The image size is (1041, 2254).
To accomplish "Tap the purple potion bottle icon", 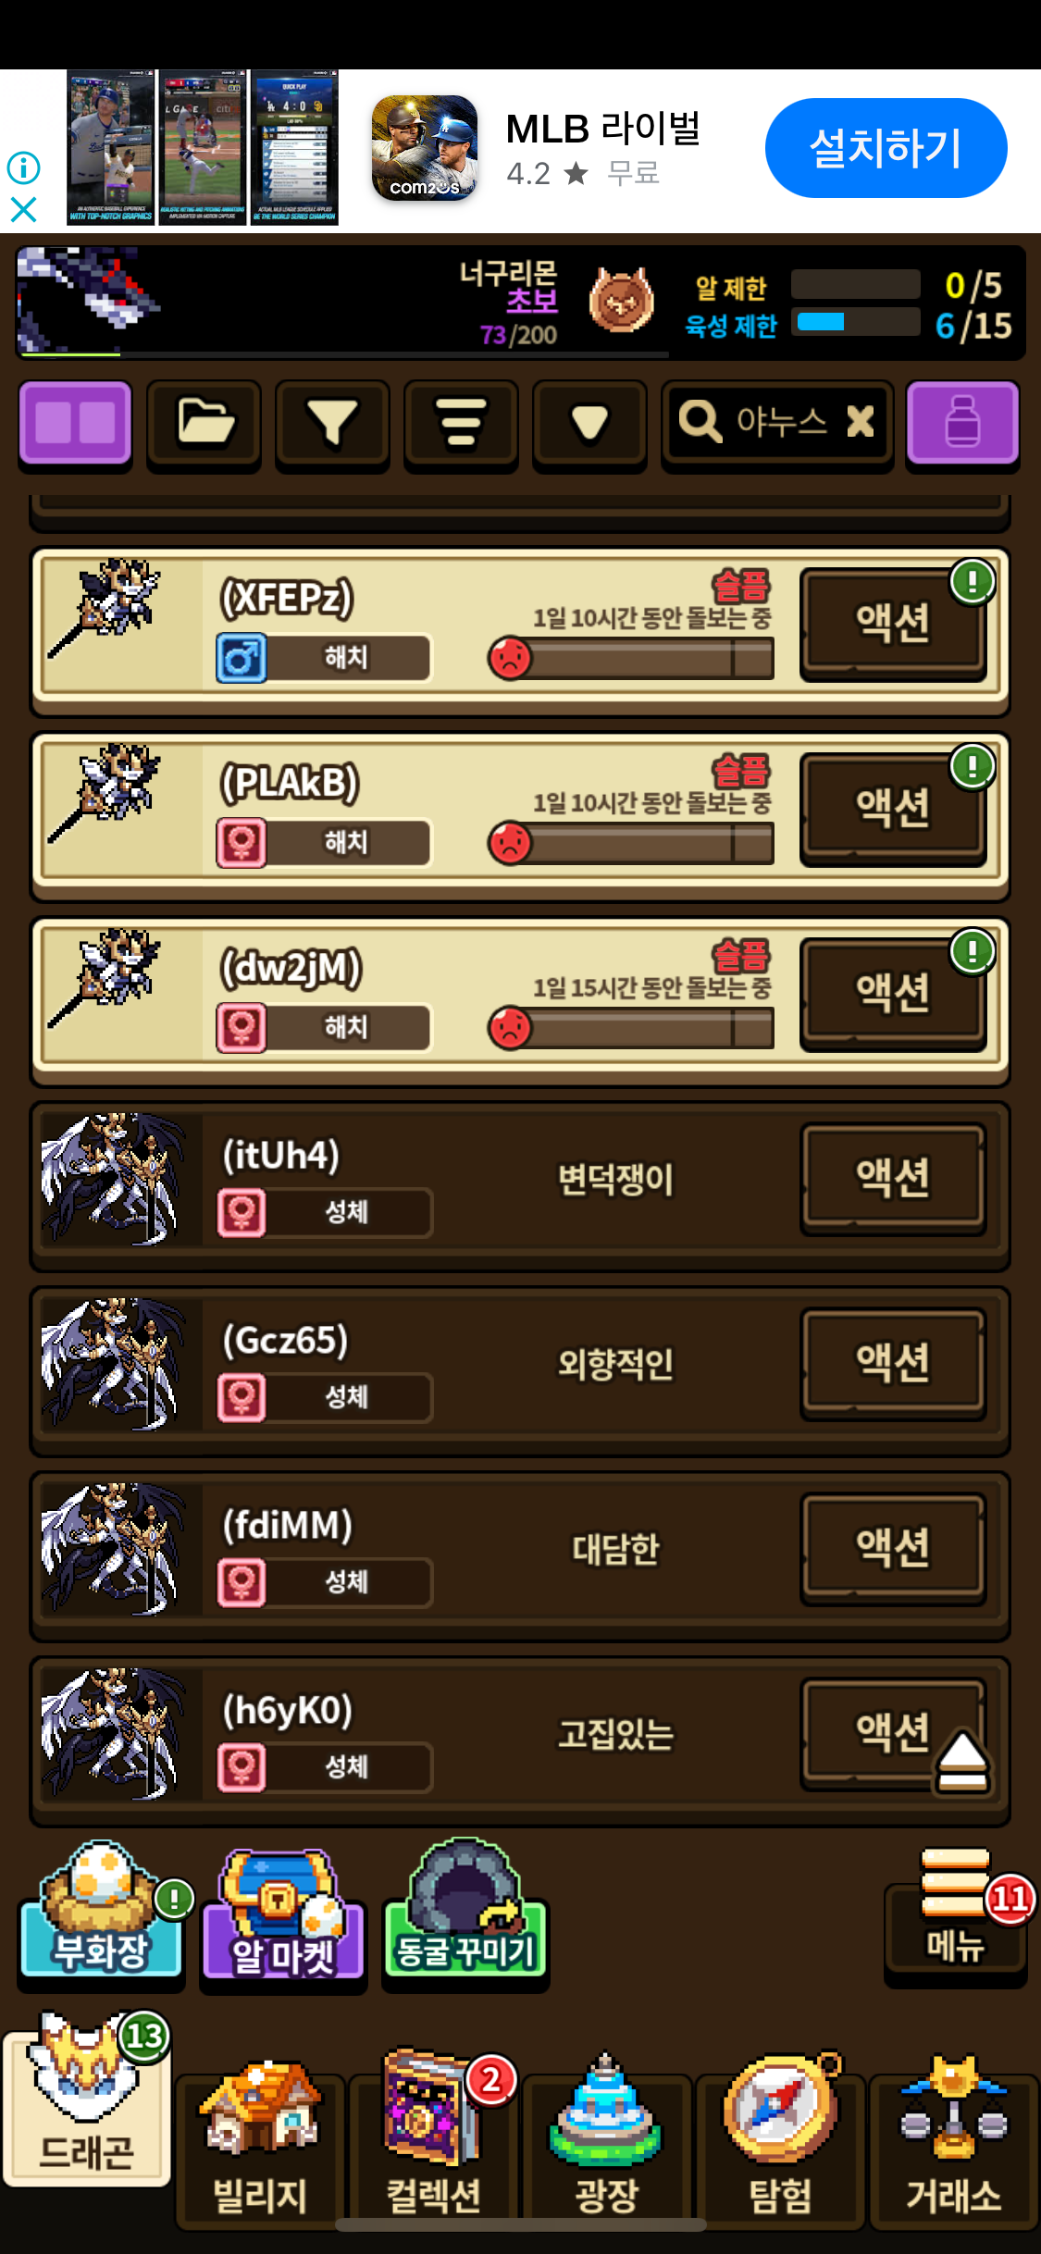I will click(962, 424).
